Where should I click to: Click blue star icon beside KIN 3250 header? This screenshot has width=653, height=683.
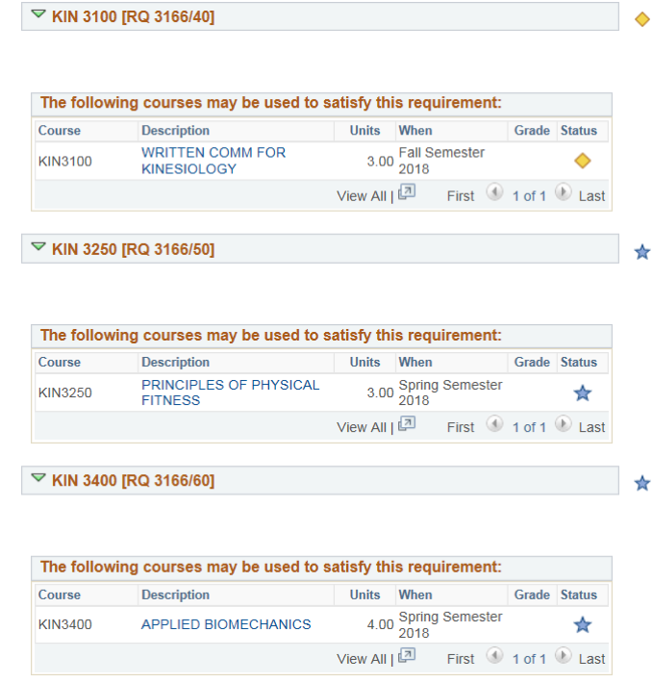pos(642,252)
